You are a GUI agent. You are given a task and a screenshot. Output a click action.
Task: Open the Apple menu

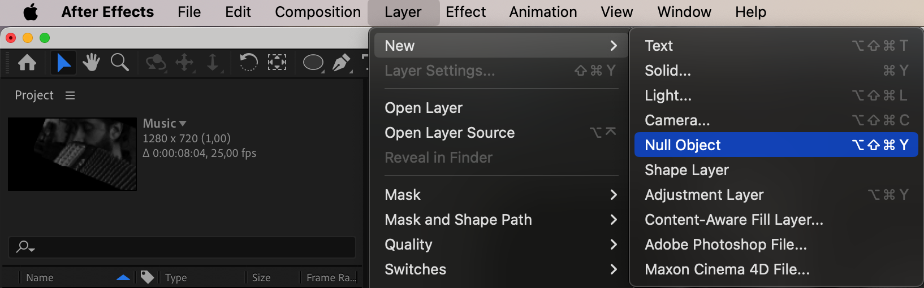point(31,12)
